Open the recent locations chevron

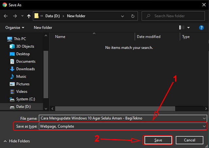coord(22,16)
